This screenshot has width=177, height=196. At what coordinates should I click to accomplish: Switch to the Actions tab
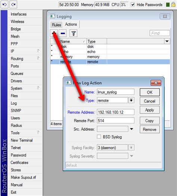point(71,24)
